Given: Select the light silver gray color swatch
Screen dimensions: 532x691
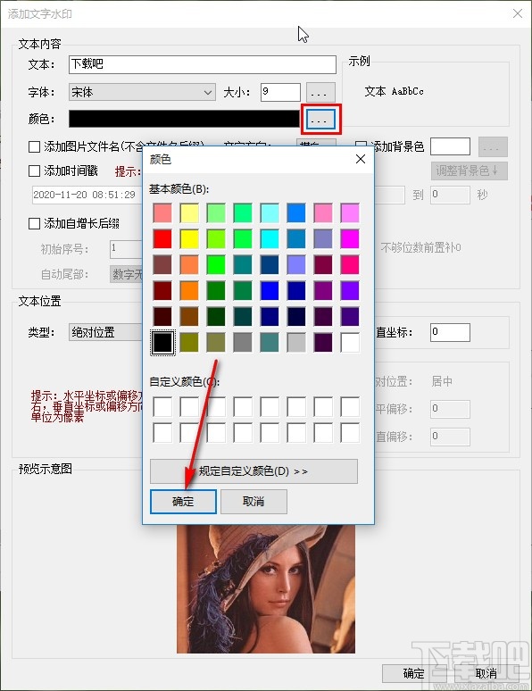Looking at the screenshot, I should point(296,343).
